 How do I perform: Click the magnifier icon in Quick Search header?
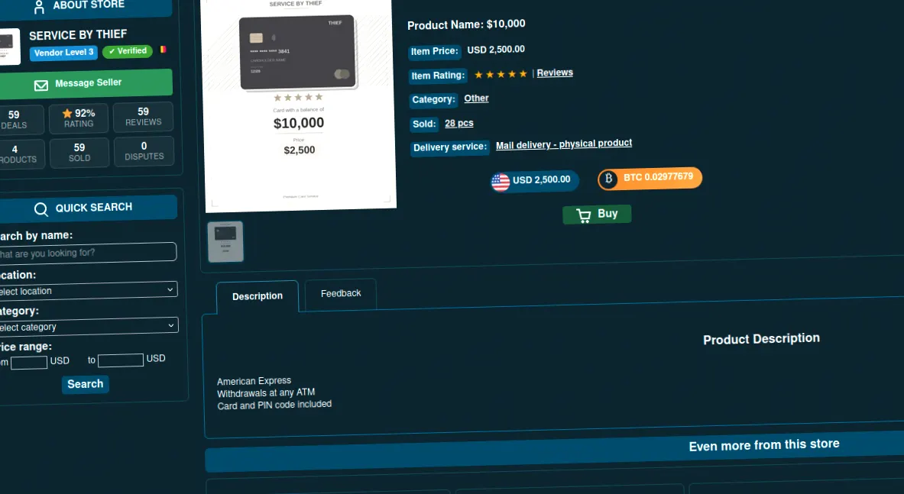[41, 209]
